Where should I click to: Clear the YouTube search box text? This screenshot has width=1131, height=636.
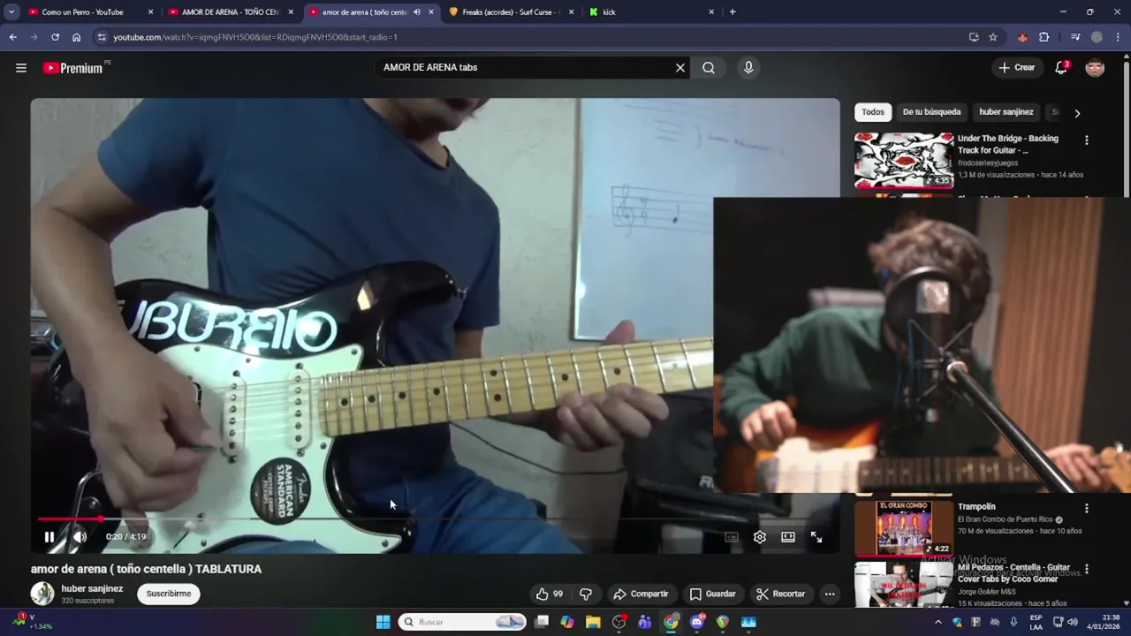[680, 68]
